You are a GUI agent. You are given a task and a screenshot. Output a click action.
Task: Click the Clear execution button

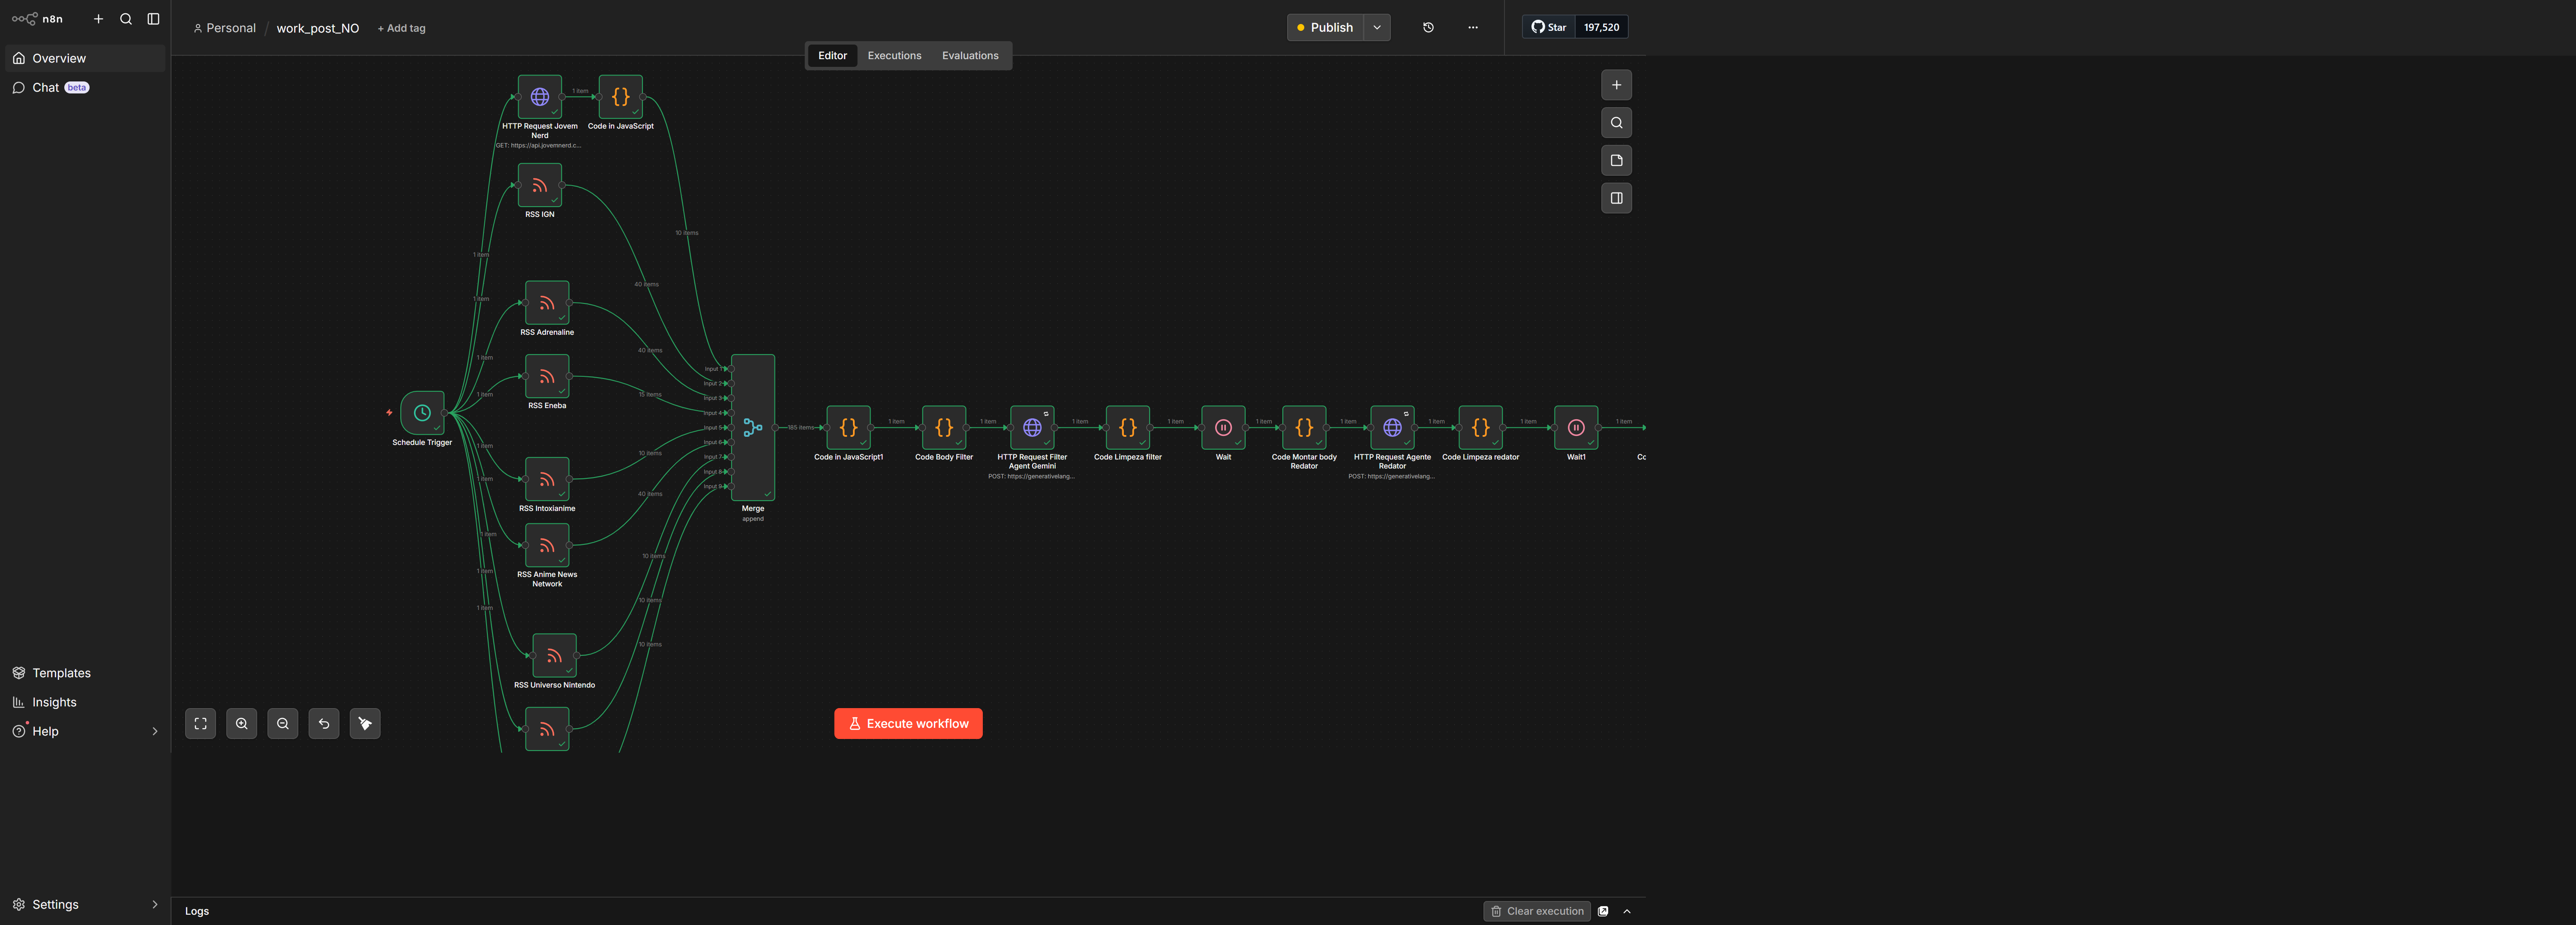pyautogui.click(x=1537, y=911)
